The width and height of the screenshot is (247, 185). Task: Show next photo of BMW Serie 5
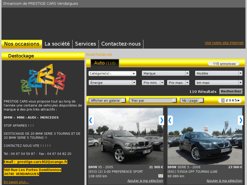[x=241, y=121]
